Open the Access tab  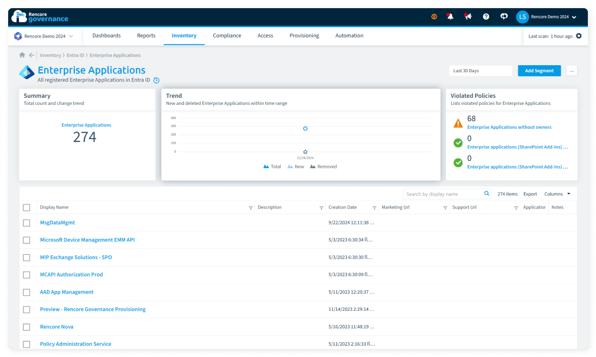(x=265, y=35)
